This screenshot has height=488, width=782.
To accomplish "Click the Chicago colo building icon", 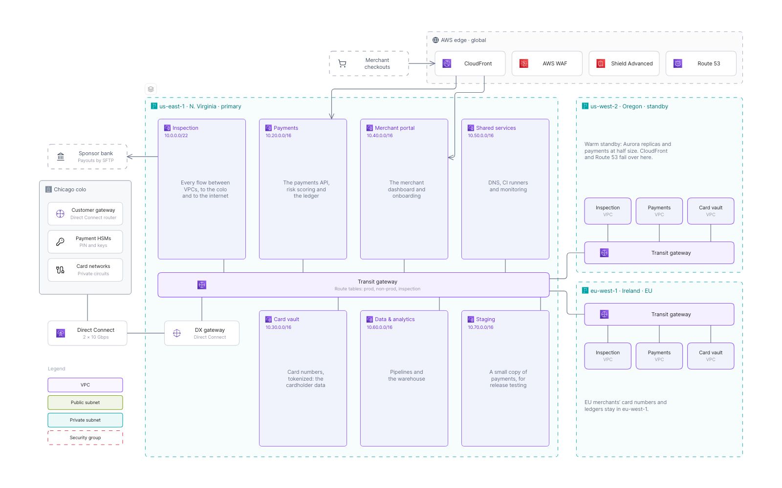I will pyautogui.click(x=48, y=189).
